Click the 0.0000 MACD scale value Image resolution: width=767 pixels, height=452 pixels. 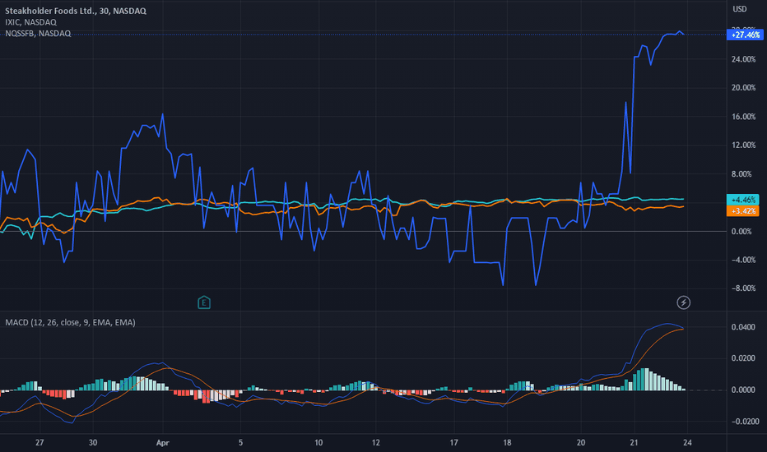pyautogui.click(x=743, y=390)
